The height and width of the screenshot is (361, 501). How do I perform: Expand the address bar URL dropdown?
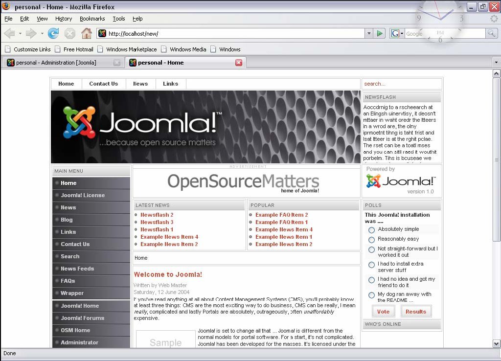[x=369, y=33]
